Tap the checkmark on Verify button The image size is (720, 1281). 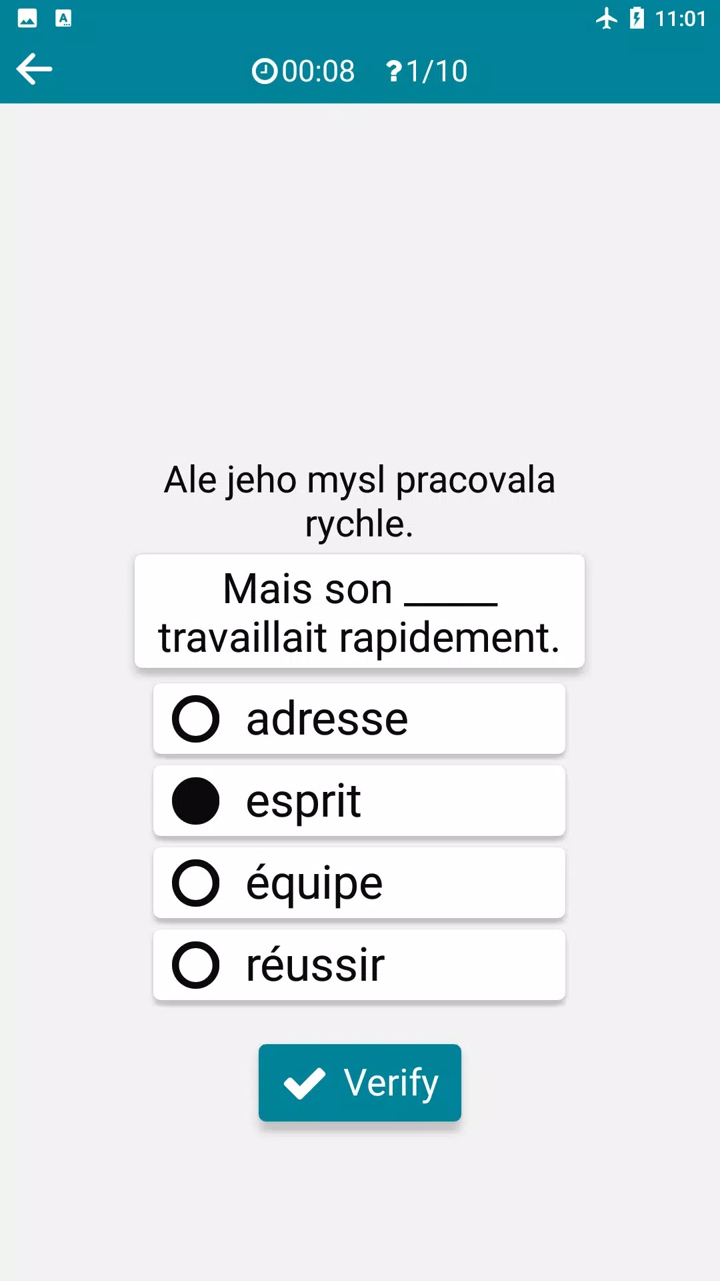[305, 1083]
